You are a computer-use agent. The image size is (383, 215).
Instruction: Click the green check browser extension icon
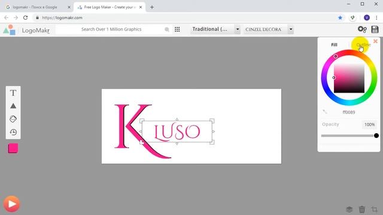352,17
